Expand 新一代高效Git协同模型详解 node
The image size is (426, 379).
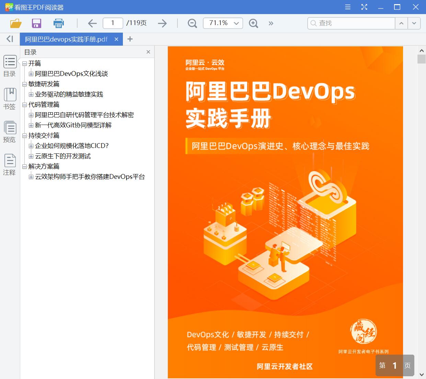[x=31, y=125]
